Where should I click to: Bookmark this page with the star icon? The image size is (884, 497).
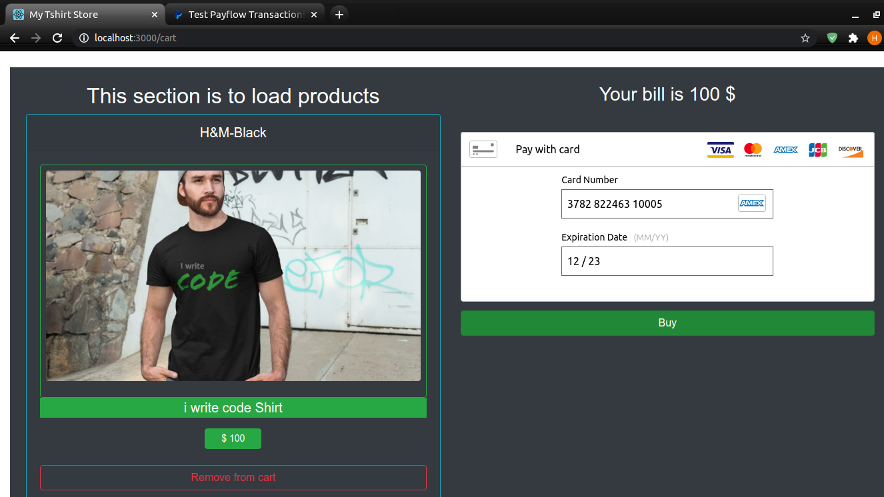pos(805,38)
